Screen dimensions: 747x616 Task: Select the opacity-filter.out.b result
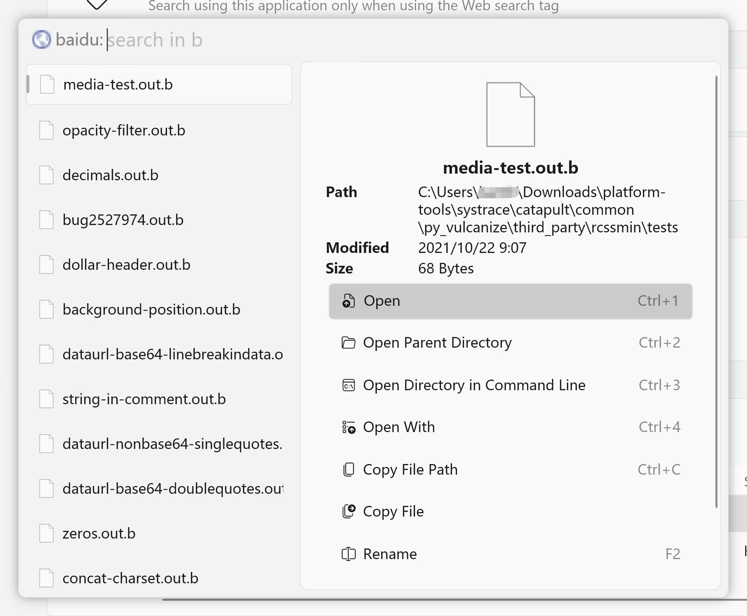(124, 130)
